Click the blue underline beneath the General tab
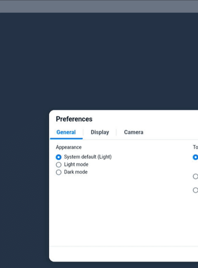The width and height of the screenshot is (198, 268). point(66,139)
